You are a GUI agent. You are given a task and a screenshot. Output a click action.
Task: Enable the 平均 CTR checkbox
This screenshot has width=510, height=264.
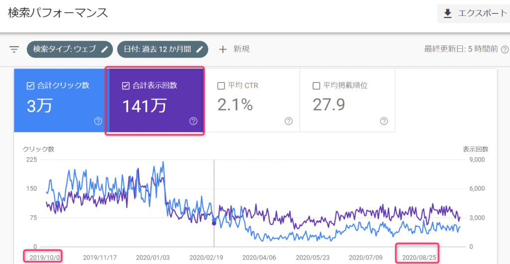coord(221,86)
